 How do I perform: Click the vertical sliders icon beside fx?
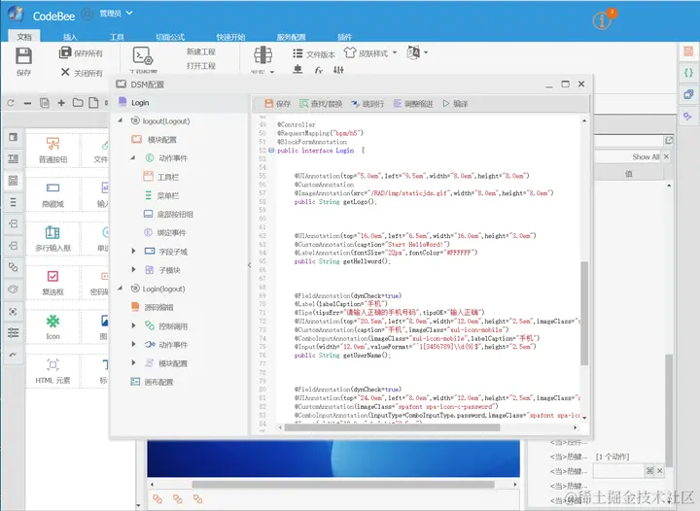[338, 70]
